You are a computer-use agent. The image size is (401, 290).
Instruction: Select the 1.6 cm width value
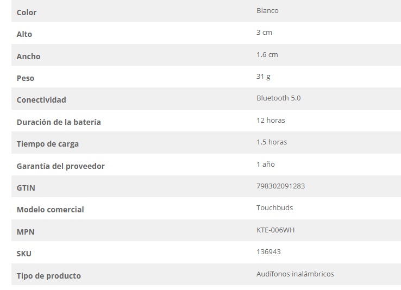267,54
